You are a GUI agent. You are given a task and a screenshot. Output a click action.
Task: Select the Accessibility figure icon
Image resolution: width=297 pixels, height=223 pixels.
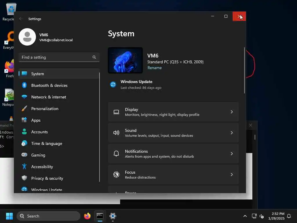point(24,166)
